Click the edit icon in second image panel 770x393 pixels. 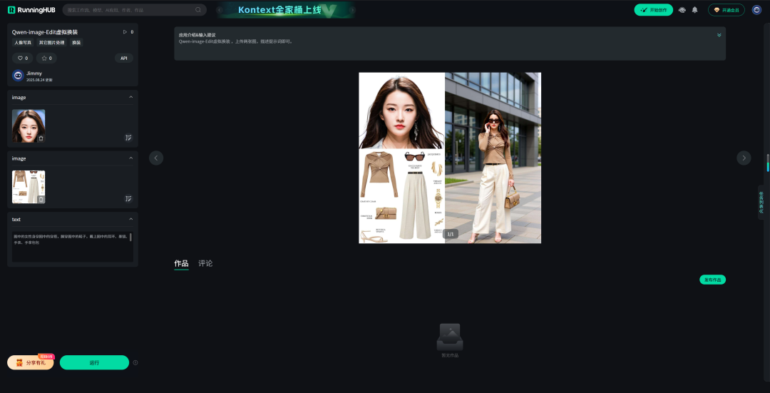coord(128,198)
